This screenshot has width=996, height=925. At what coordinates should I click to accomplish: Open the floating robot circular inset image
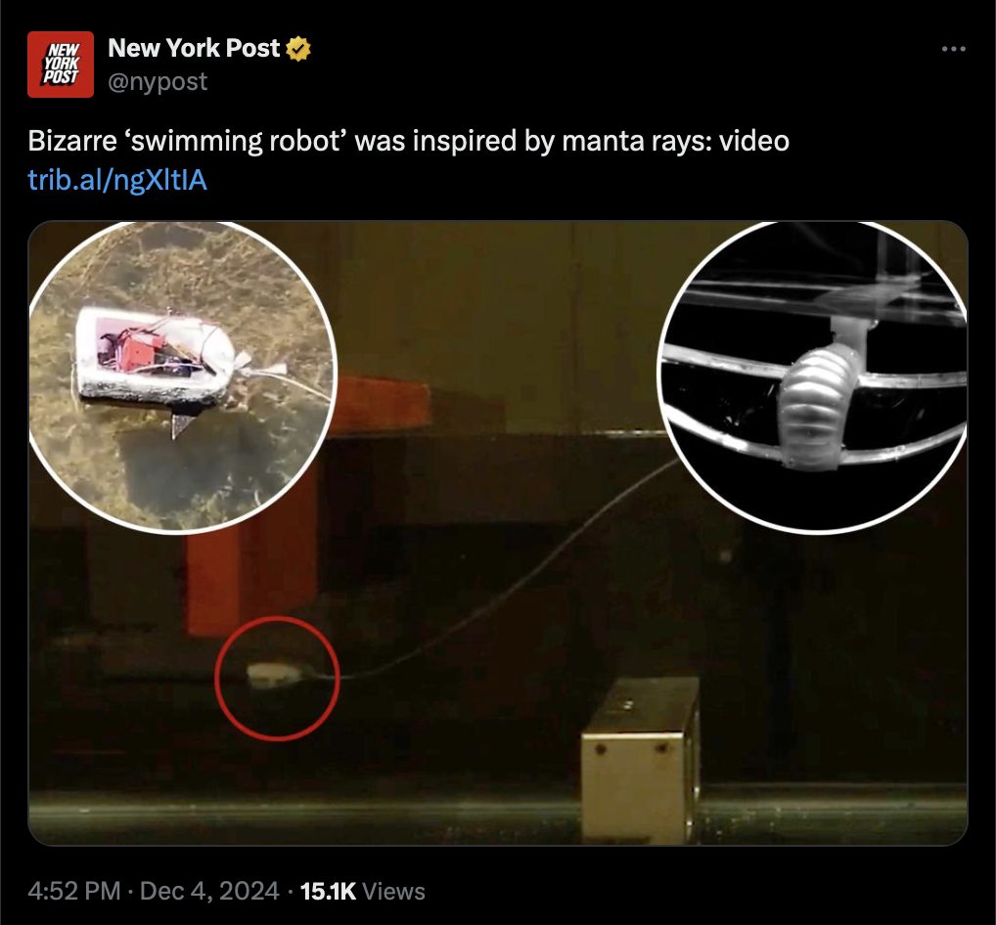[x=182, y=375]
